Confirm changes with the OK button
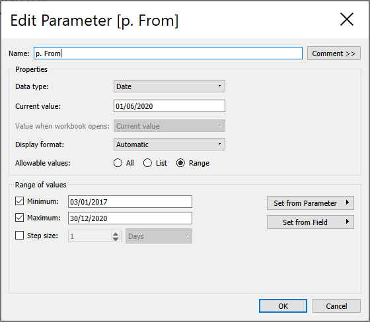The width and height of the screenshot is (370, 322). coord(283,306)
